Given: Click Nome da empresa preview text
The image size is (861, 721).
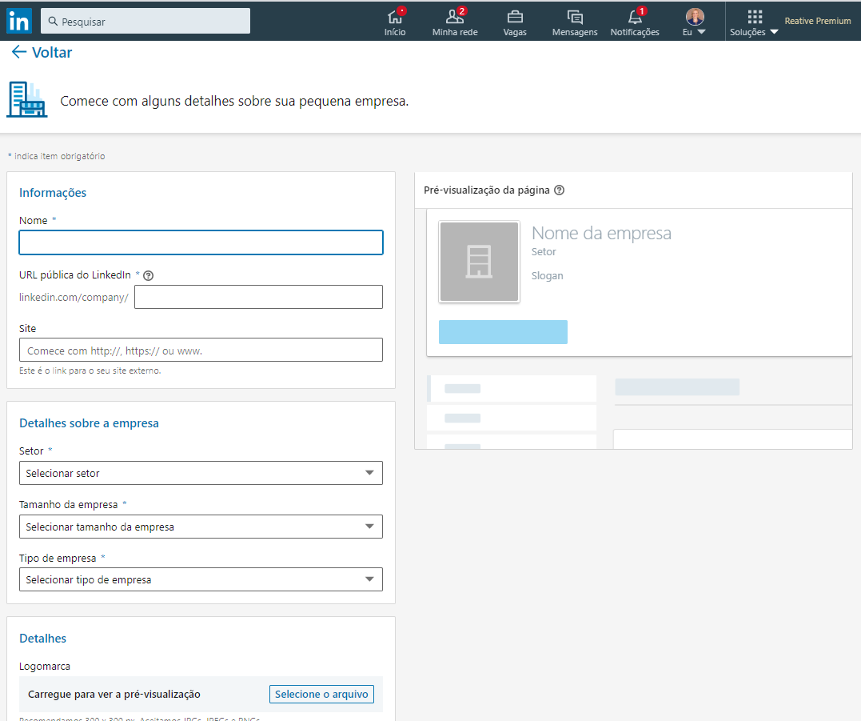Looking at the screenshot, I should coord(601,233).
